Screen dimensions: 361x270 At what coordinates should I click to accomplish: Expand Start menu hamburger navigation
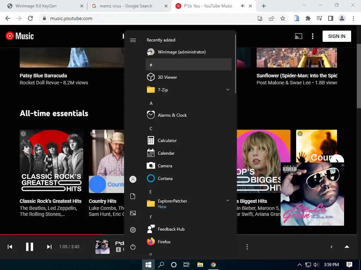(133, 40)
